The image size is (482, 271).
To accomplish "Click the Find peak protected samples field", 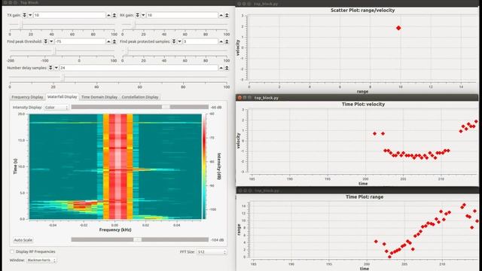I will [200, 41].
